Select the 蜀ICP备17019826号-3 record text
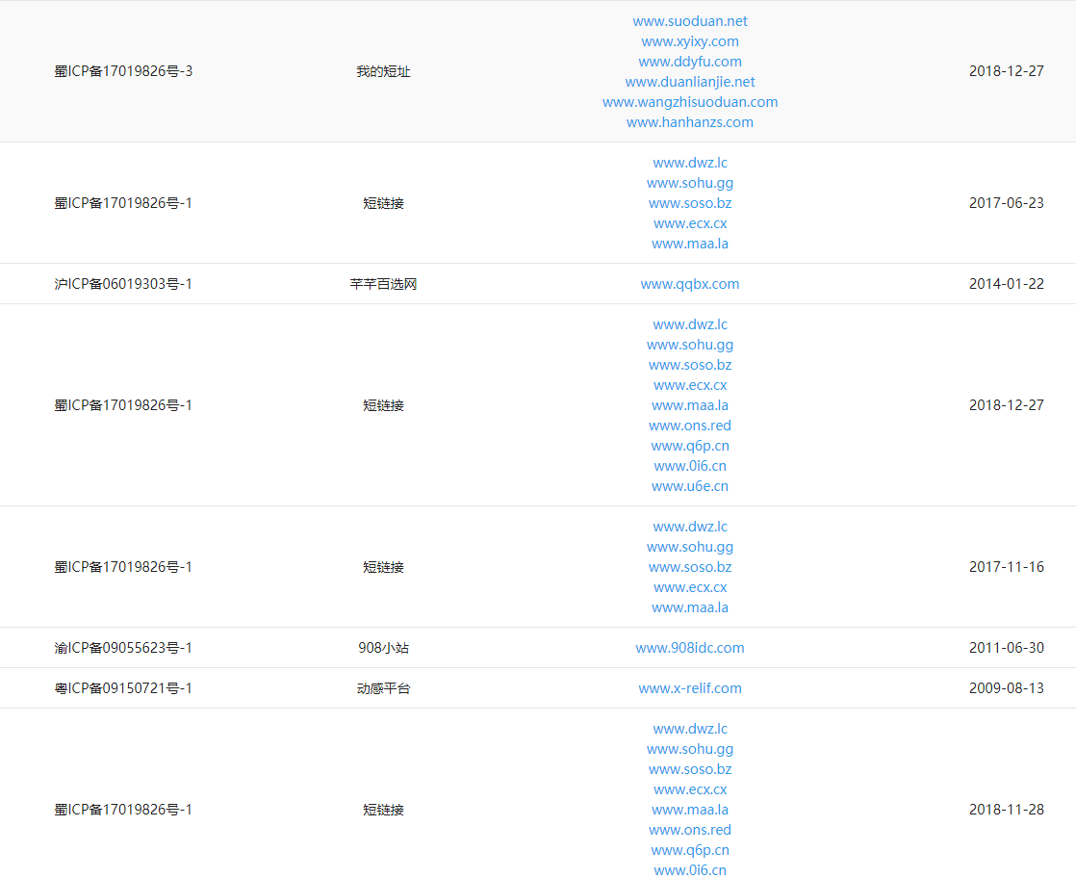The height and width of the screenshot is (878, 1076). coord(123,70)
